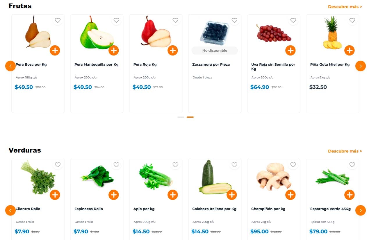Select second Frutas carousel page indicator
367x240 pixels.
[190, 117]
